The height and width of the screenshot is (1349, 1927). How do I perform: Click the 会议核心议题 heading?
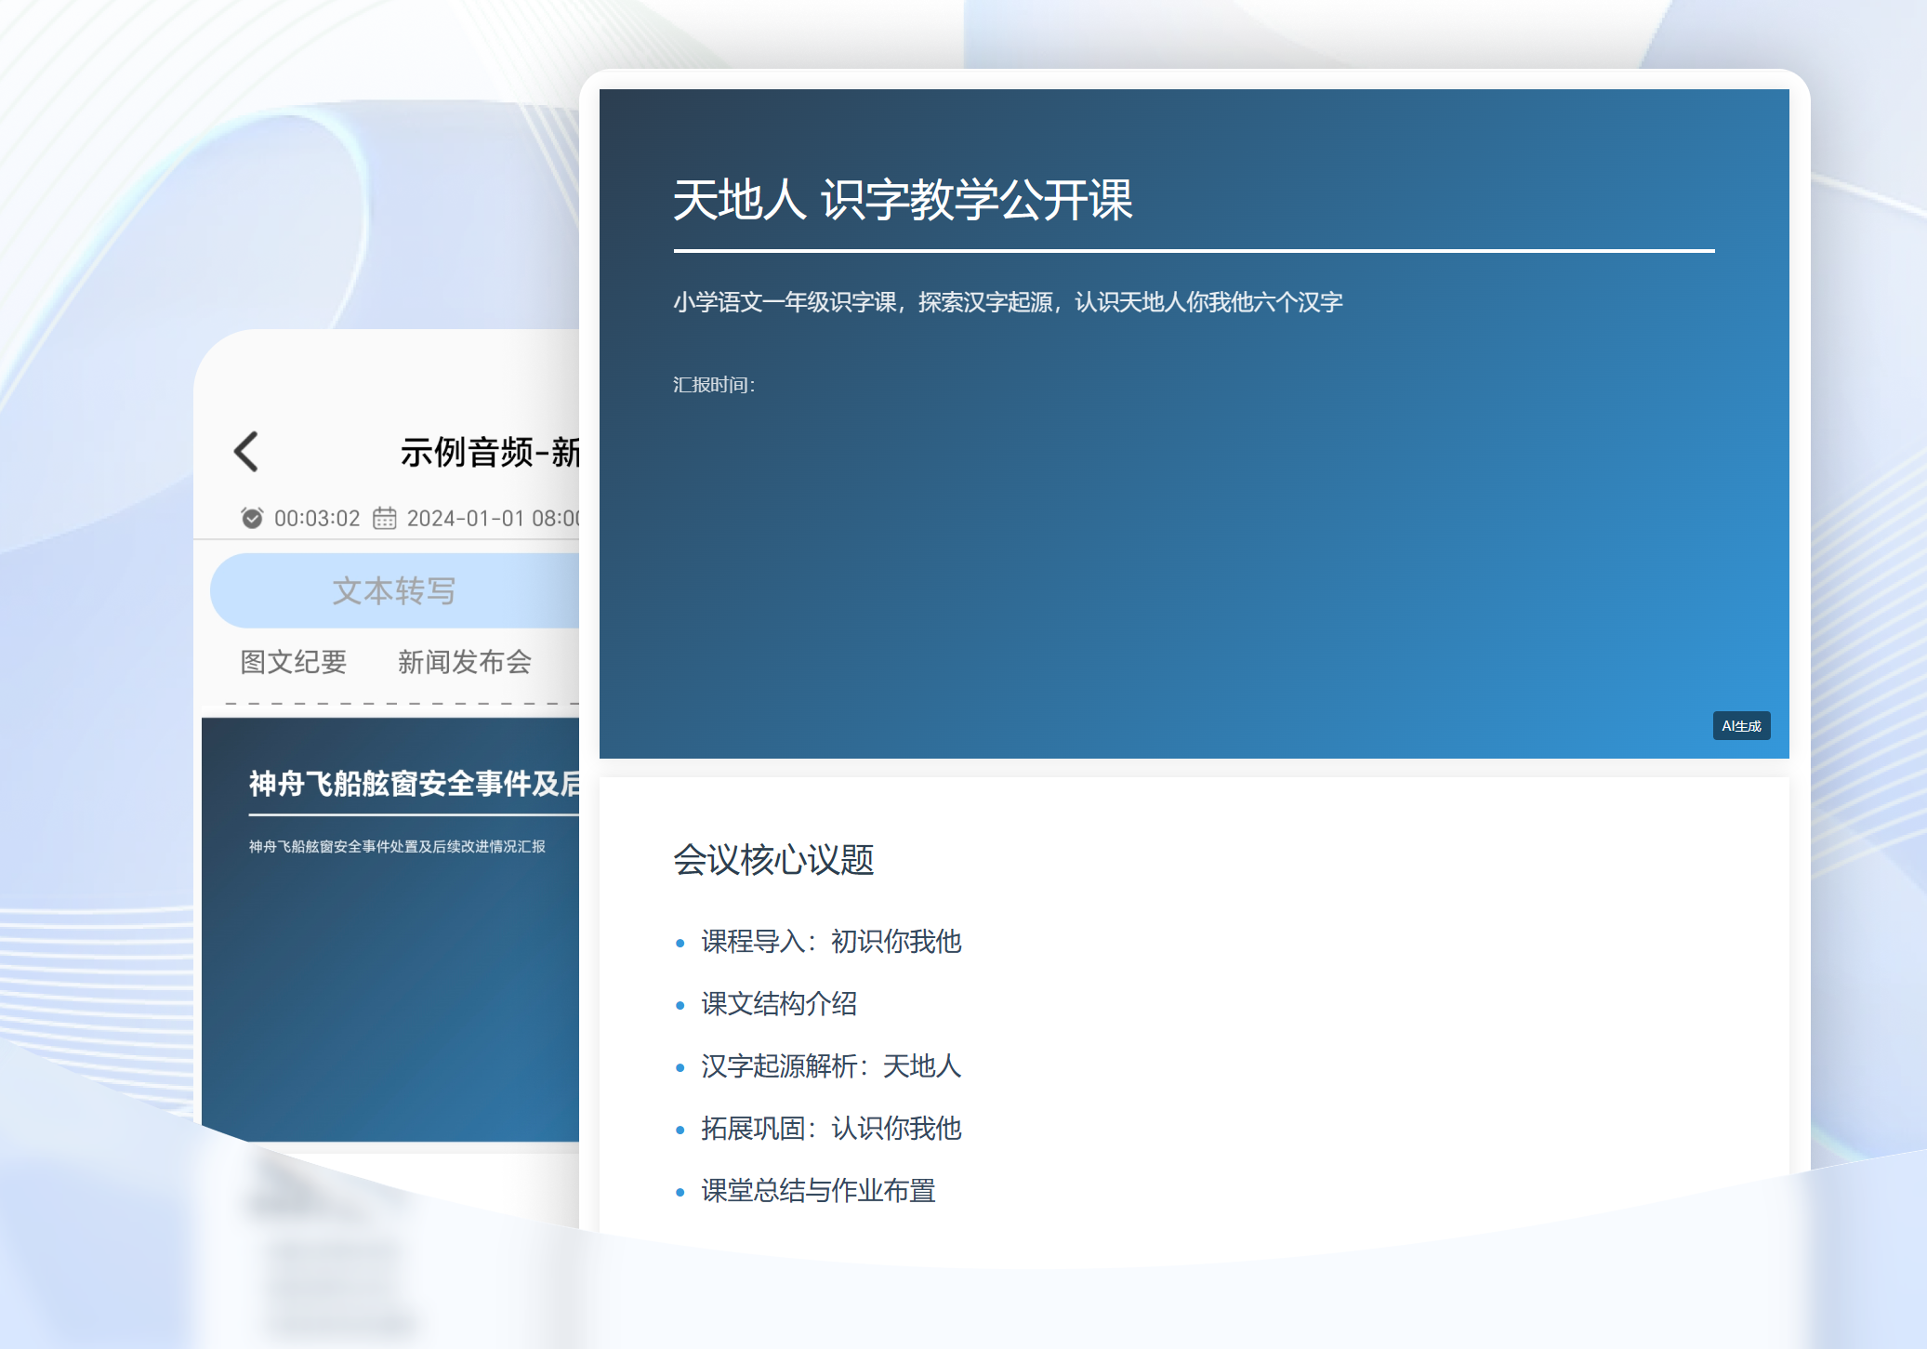pos(773,860)
